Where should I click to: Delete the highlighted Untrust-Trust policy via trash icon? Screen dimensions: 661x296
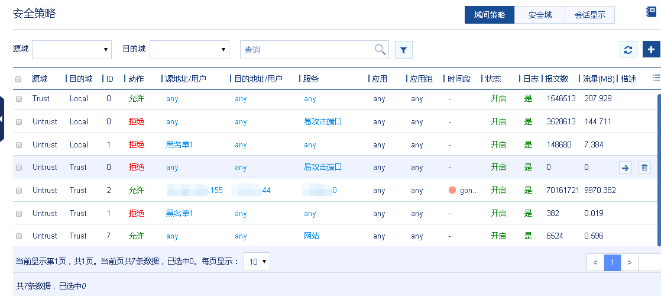(x=644, y=168)
